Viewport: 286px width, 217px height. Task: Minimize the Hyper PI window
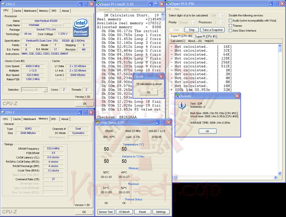[x=271, y=4]
